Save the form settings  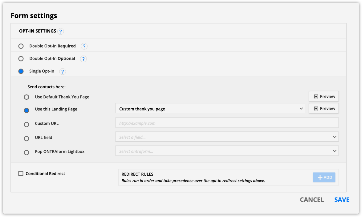[x=342, y=200]
